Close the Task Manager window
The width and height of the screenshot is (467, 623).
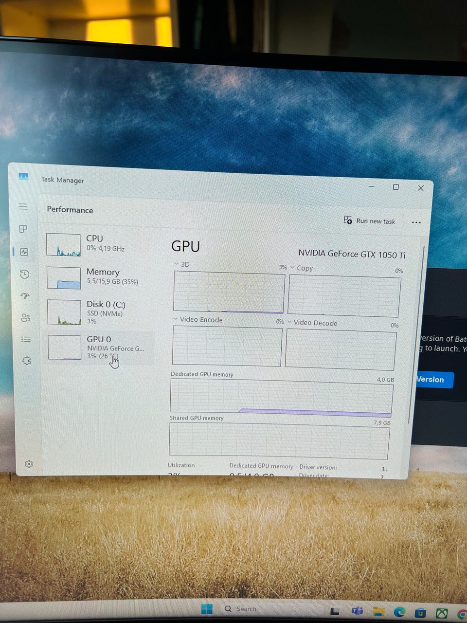421,188
